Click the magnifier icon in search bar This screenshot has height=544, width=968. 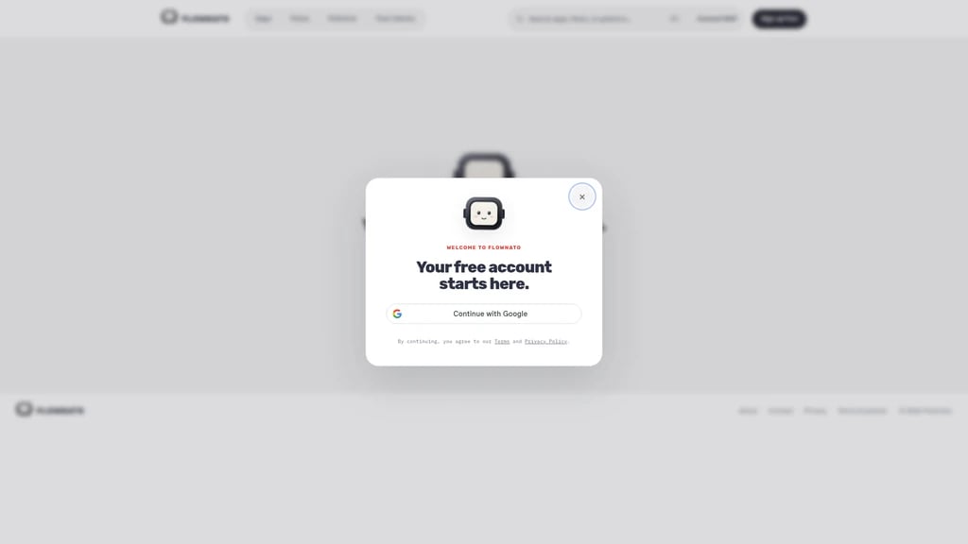click(520, 19)
